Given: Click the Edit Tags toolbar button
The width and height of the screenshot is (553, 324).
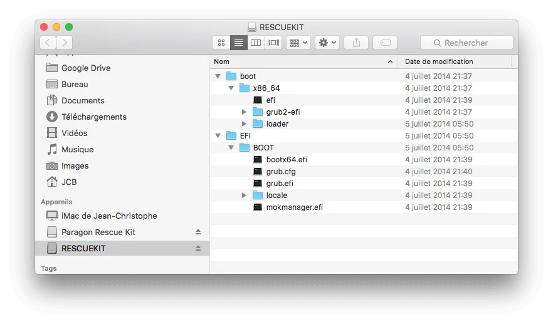Looking at the screenshot, I should coord(385,43).
